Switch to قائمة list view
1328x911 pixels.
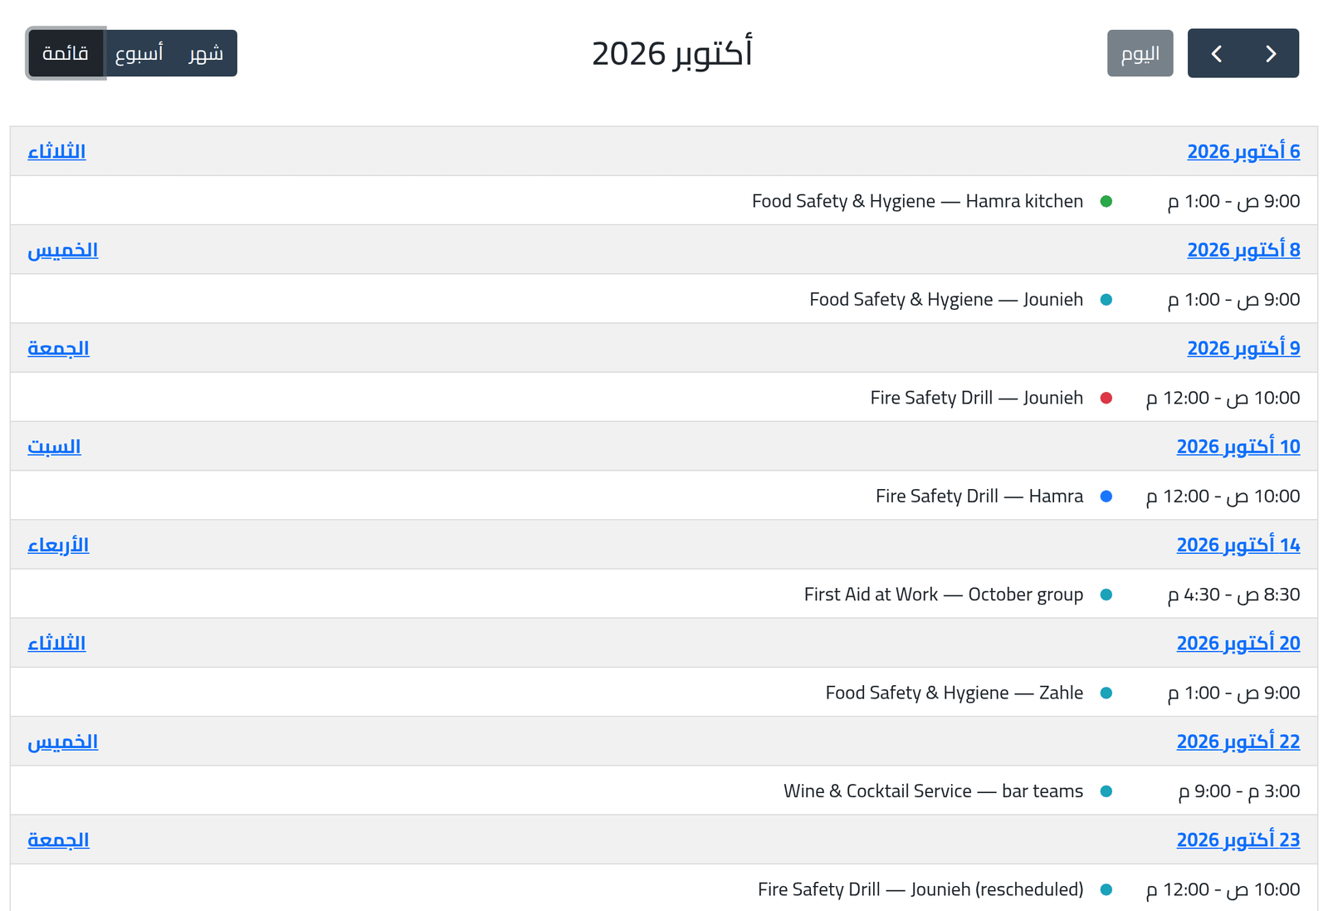click(66, 53)
